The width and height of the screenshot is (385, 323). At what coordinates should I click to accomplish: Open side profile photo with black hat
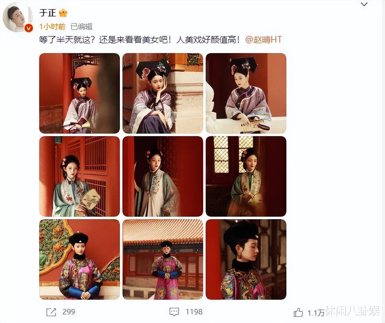(246, 259)
